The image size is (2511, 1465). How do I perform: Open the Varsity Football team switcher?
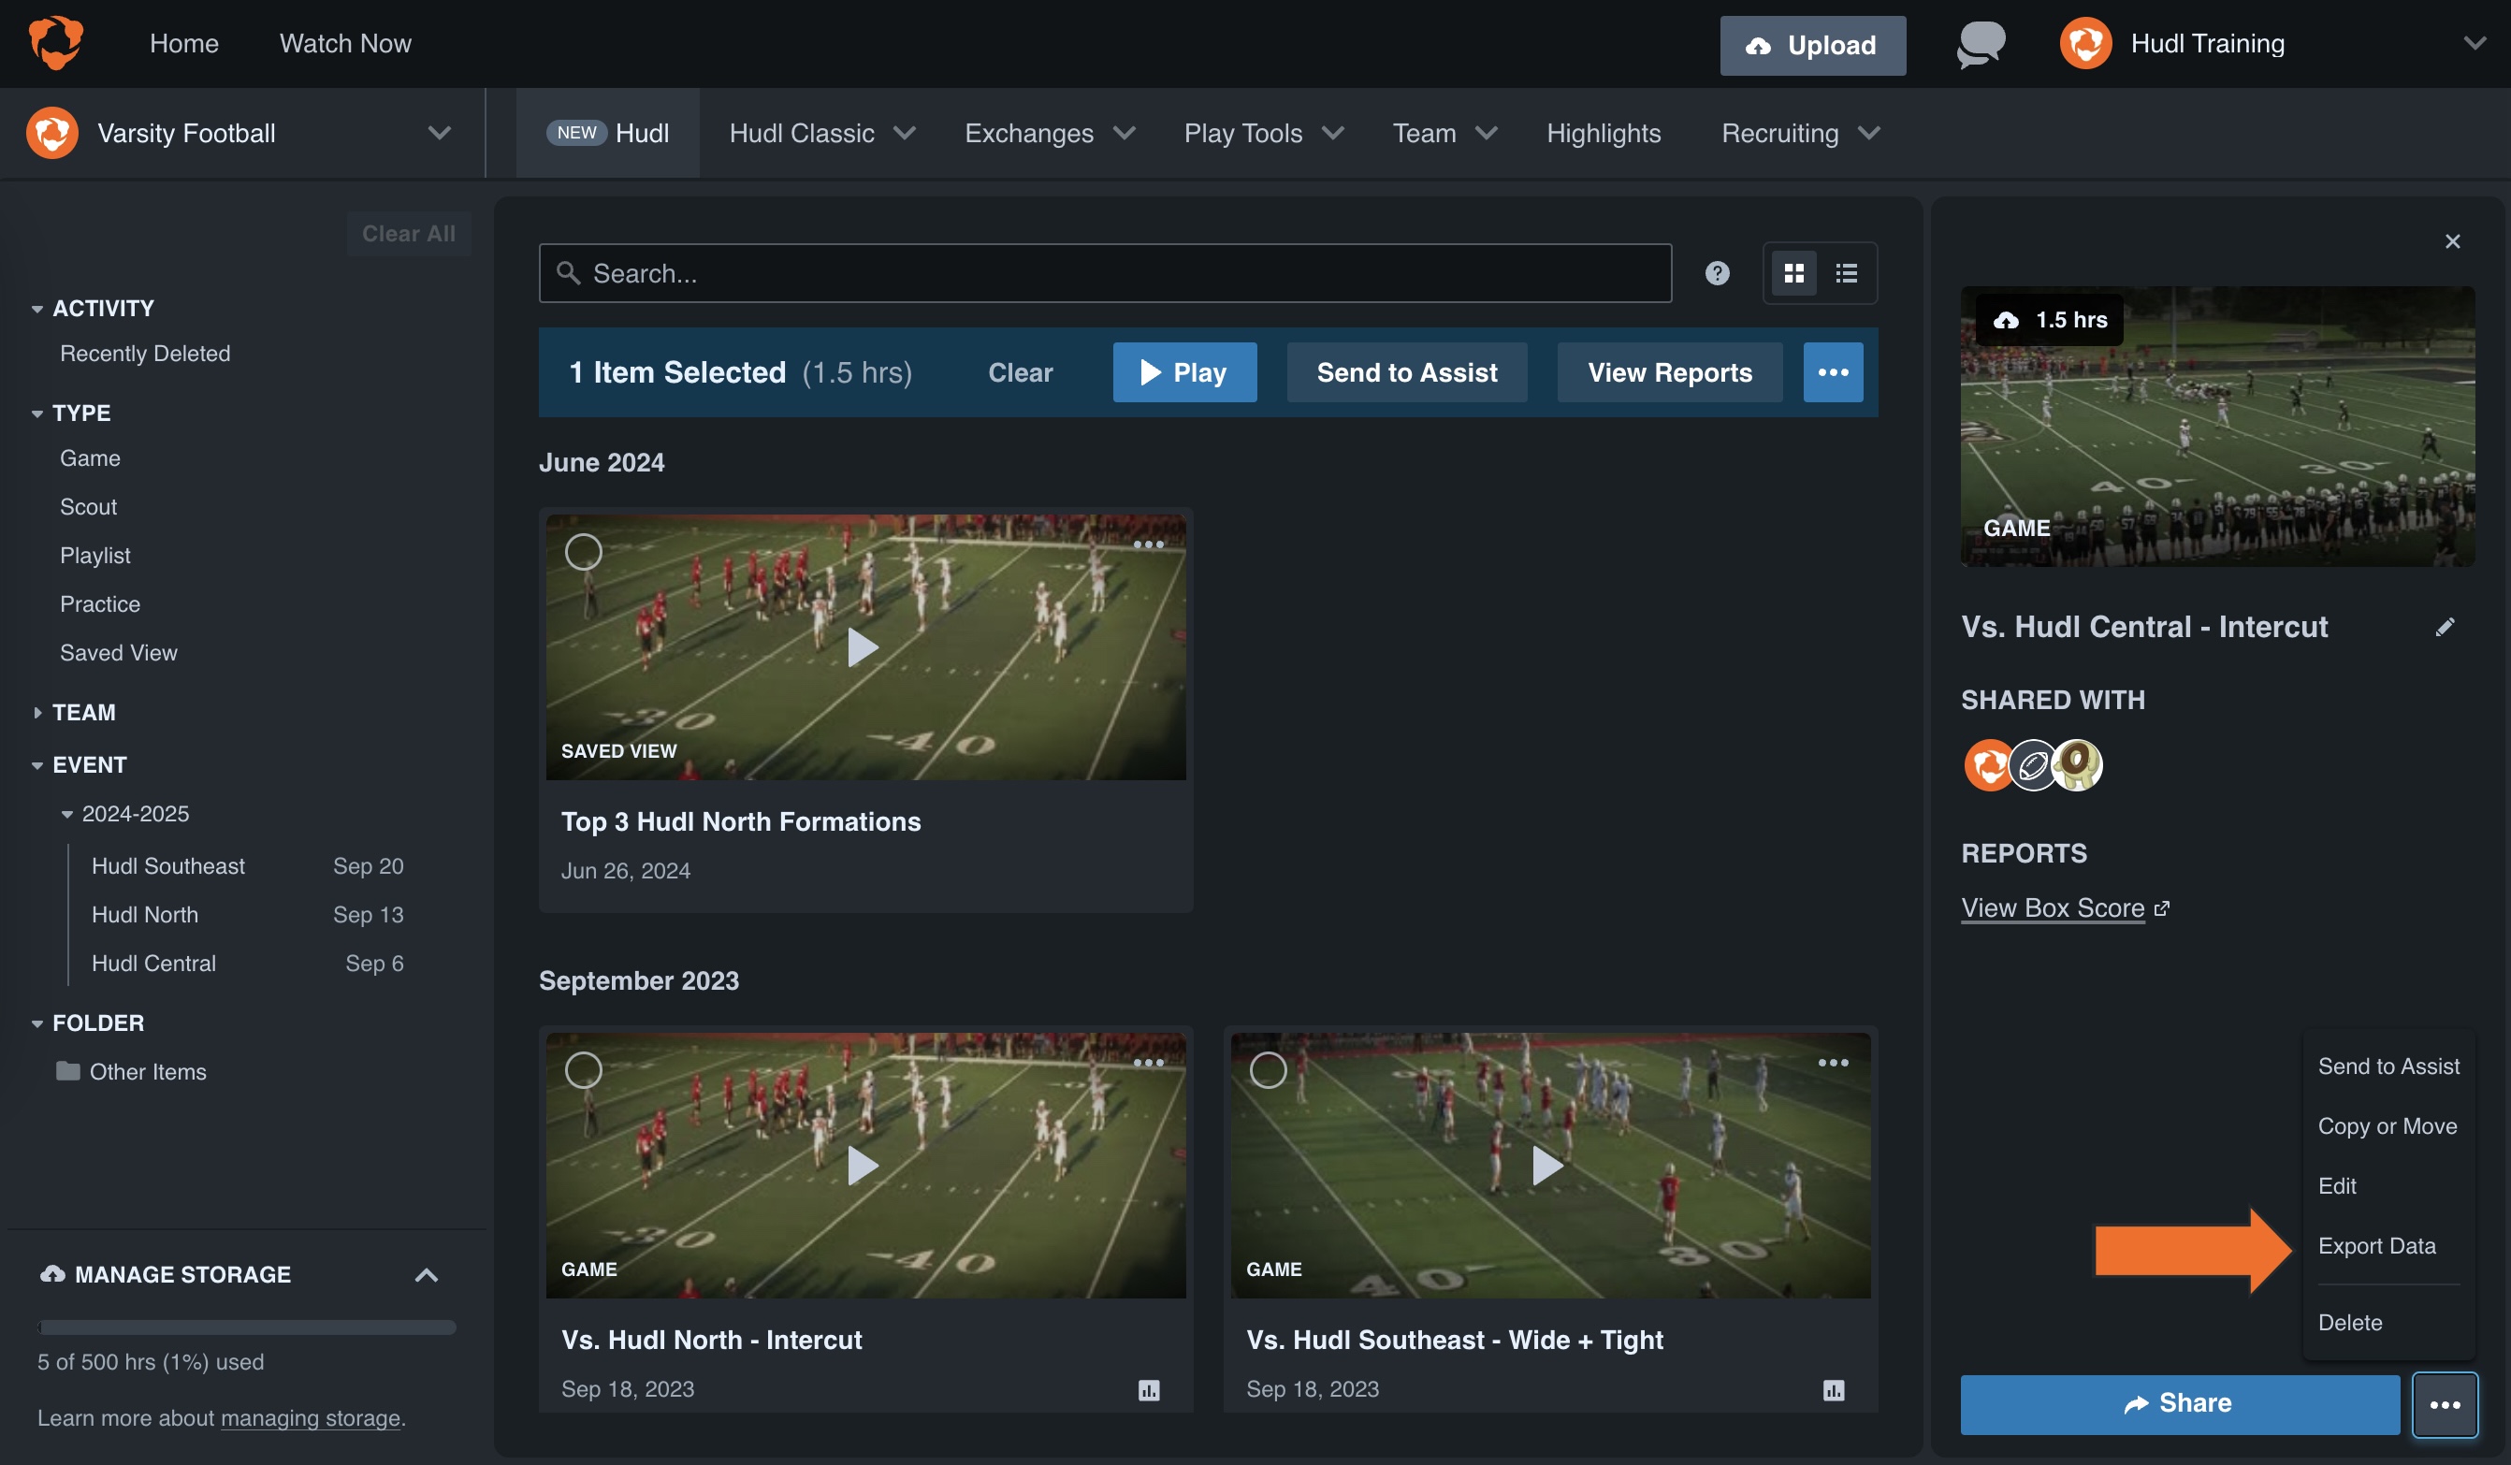(440, 133)
